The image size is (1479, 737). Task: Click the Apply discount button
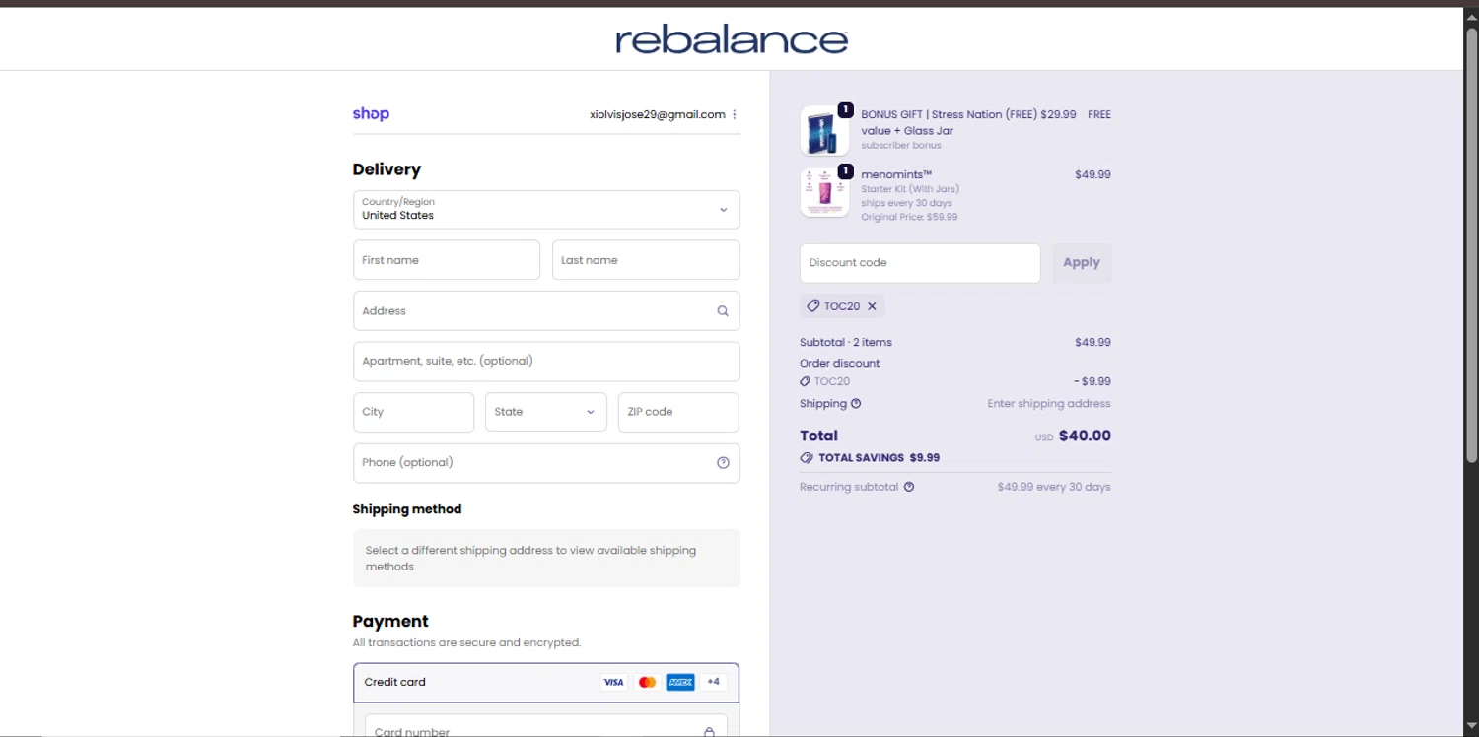[x=1082, y=263]
